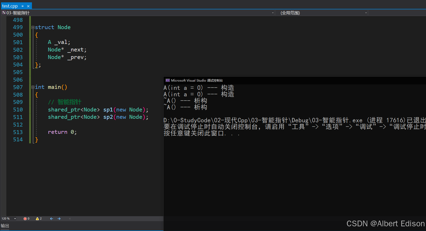Click the project icon beside 03-智能指针

4,12
